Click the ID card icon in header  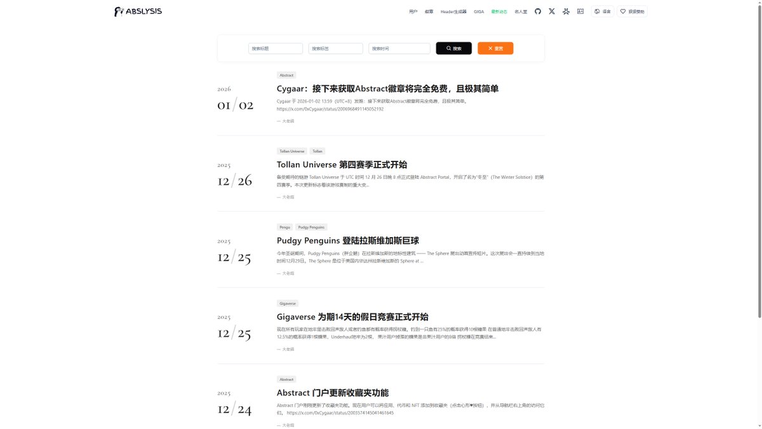(x=580, y=11)
